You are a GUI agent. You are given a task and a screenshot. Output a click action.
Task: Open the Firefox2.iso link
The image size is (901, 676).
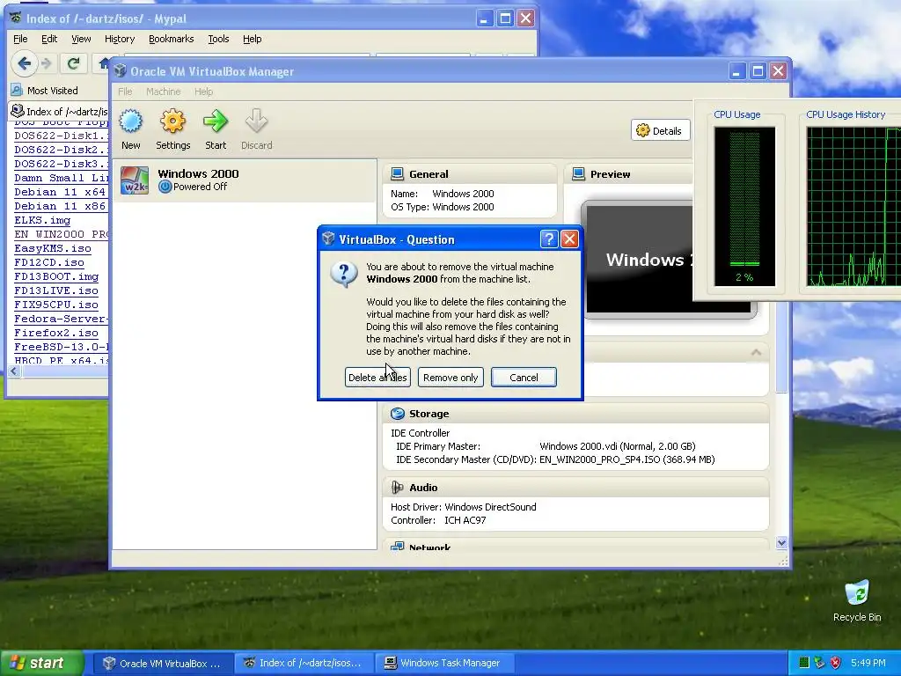[x=56, y=333]
